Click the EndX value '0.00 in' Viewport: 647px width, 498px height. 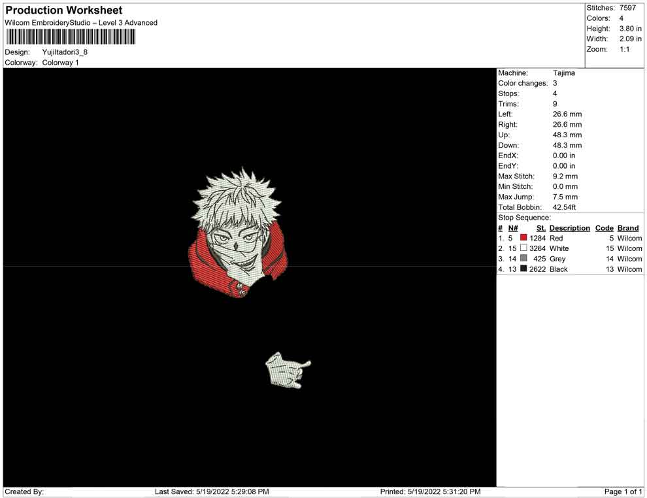pos(564,155)
